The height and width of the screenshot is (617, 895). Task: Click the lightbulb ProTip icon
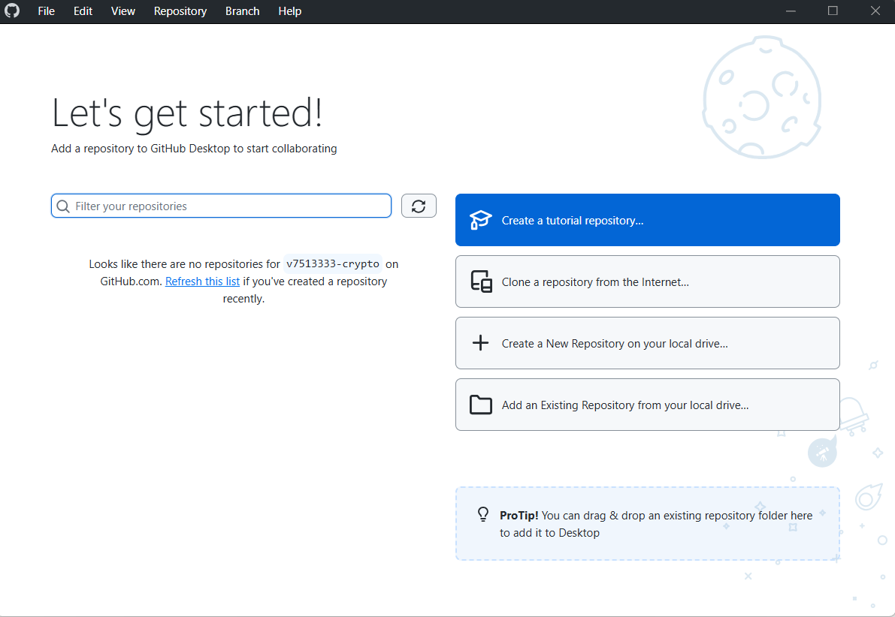[x=483, y=514]
